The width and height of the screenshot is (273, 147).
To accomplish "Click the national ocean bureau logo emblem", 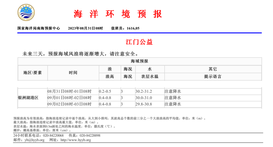I will [x=26, y=12].
